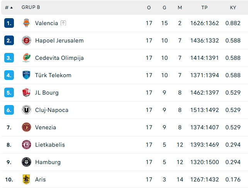Viewport: 248px width, 188px height.
Task: Click the KY column header
Action: (x=233, y=7)
